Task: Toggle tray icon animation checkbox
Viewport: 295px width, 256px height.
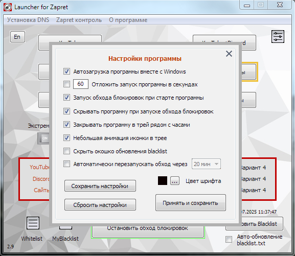Action: (x=66, y=138)
